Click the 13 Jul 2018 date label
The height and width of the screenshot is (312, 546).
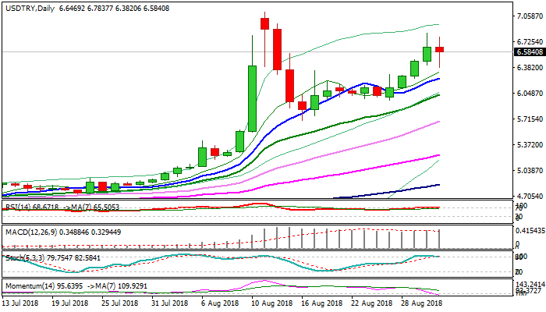(23, 303)
